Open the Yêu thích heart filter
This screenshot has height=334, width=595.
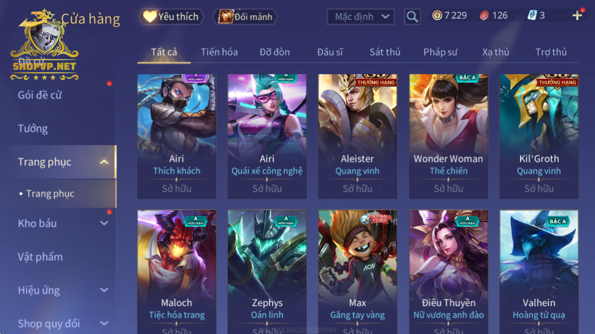(x=171, y=17)
